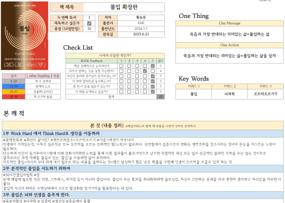This screenshot has width=285, height=203.
Task: Uncheck score 5 for 한 번 더 읽을 필요가 있는가
Action: pyautogui.click(x=153, y=87)
